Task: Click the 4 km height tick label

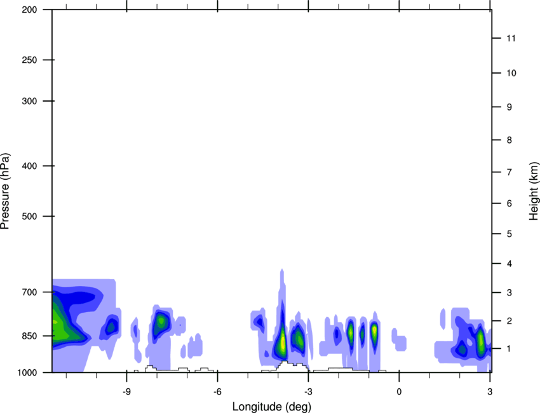Action: (509, 264)
